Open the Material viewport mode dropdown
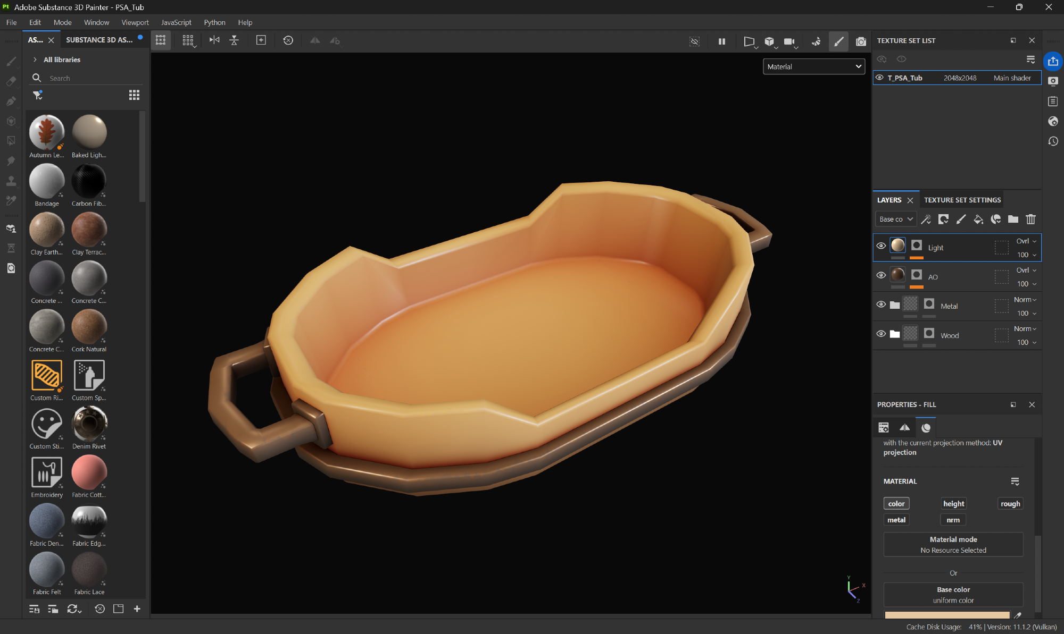1064x634 pixels. (x=813, y=66)
